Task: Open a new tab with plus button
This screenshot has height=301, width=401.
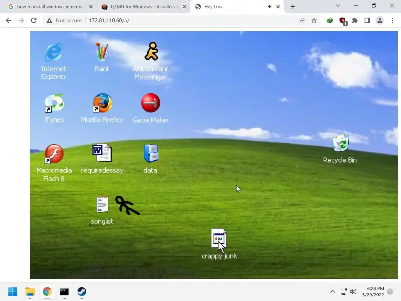Action: click(293, 7)
